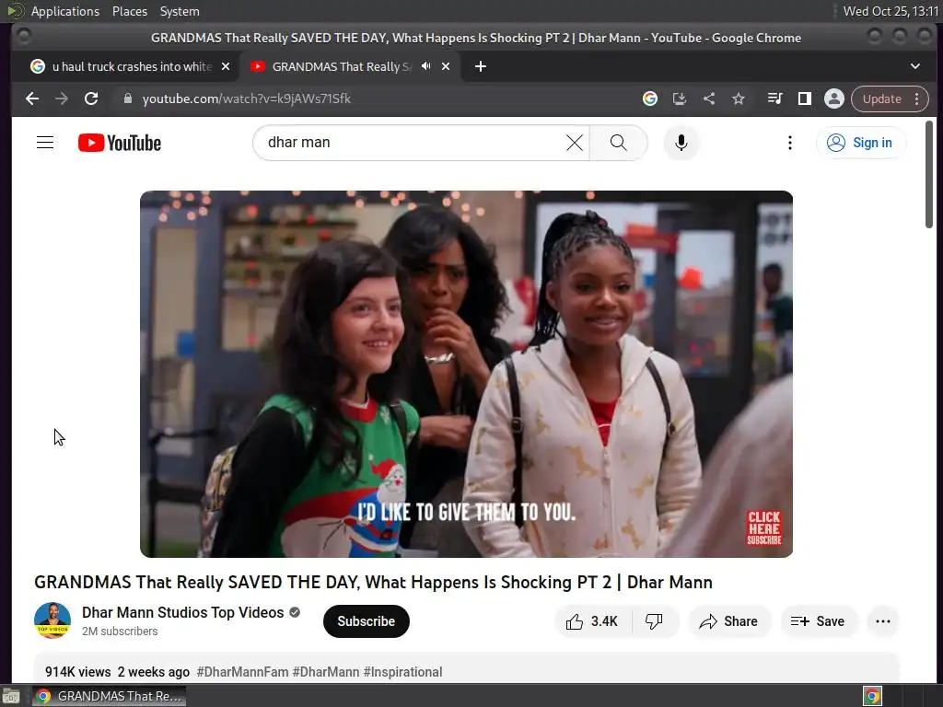
Task: Clear the search box with X icon
Action: [575, 143]
